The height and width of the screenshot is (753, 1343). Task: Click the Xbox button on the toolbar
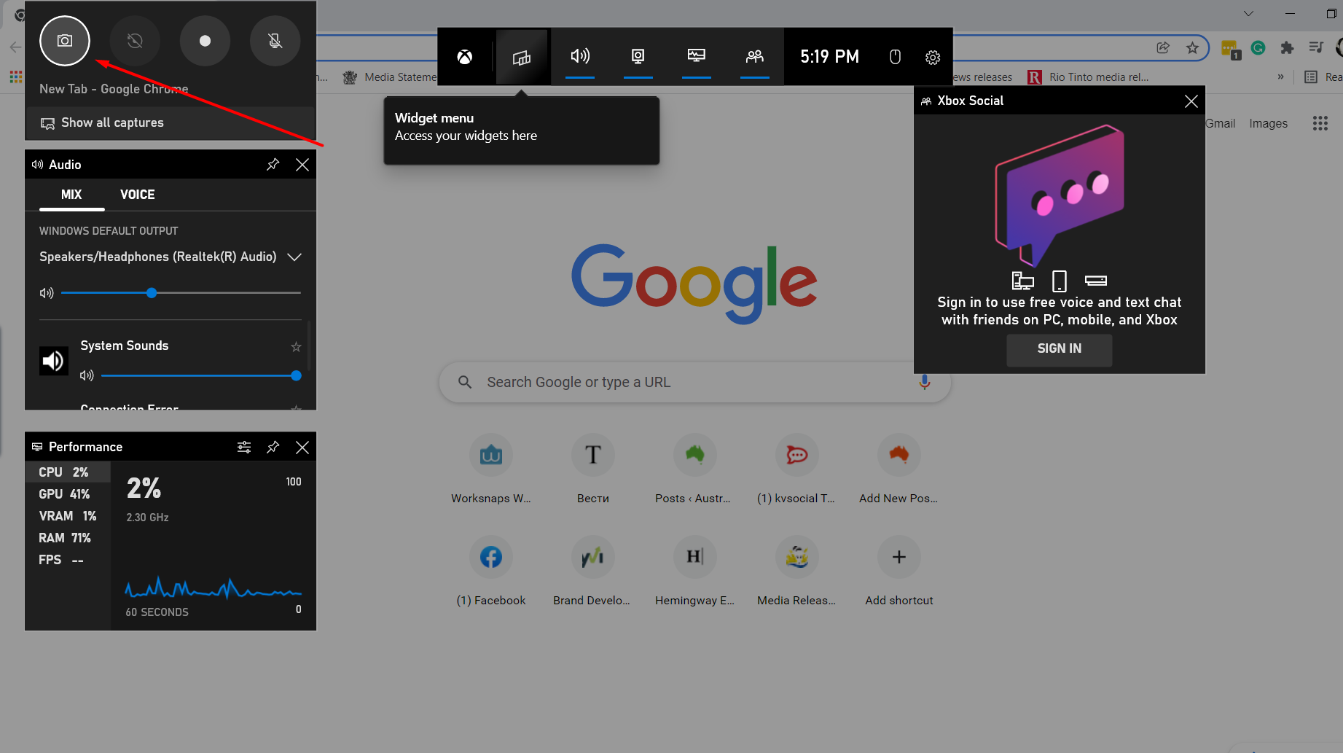point(466,56)
